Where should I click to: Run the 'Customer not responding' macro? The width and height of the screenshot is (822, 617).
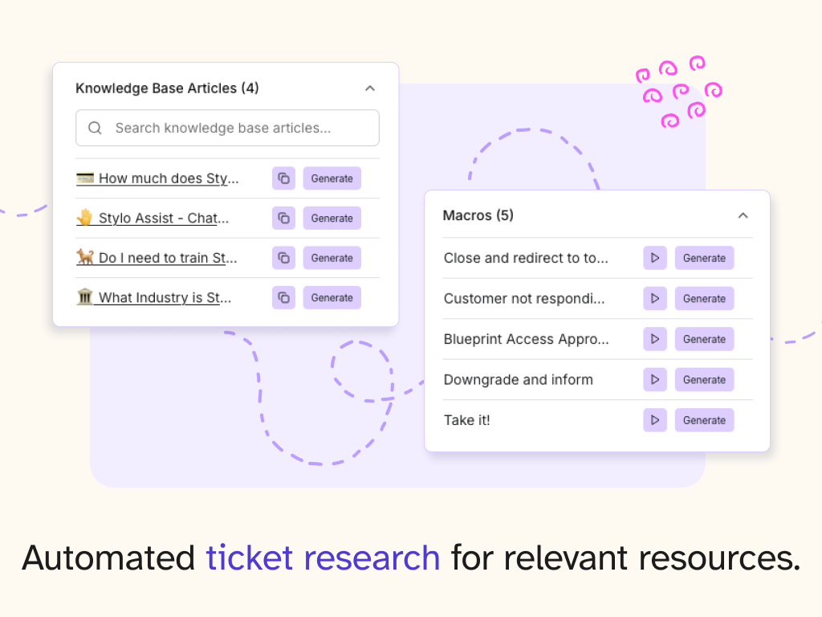[654, 298]
